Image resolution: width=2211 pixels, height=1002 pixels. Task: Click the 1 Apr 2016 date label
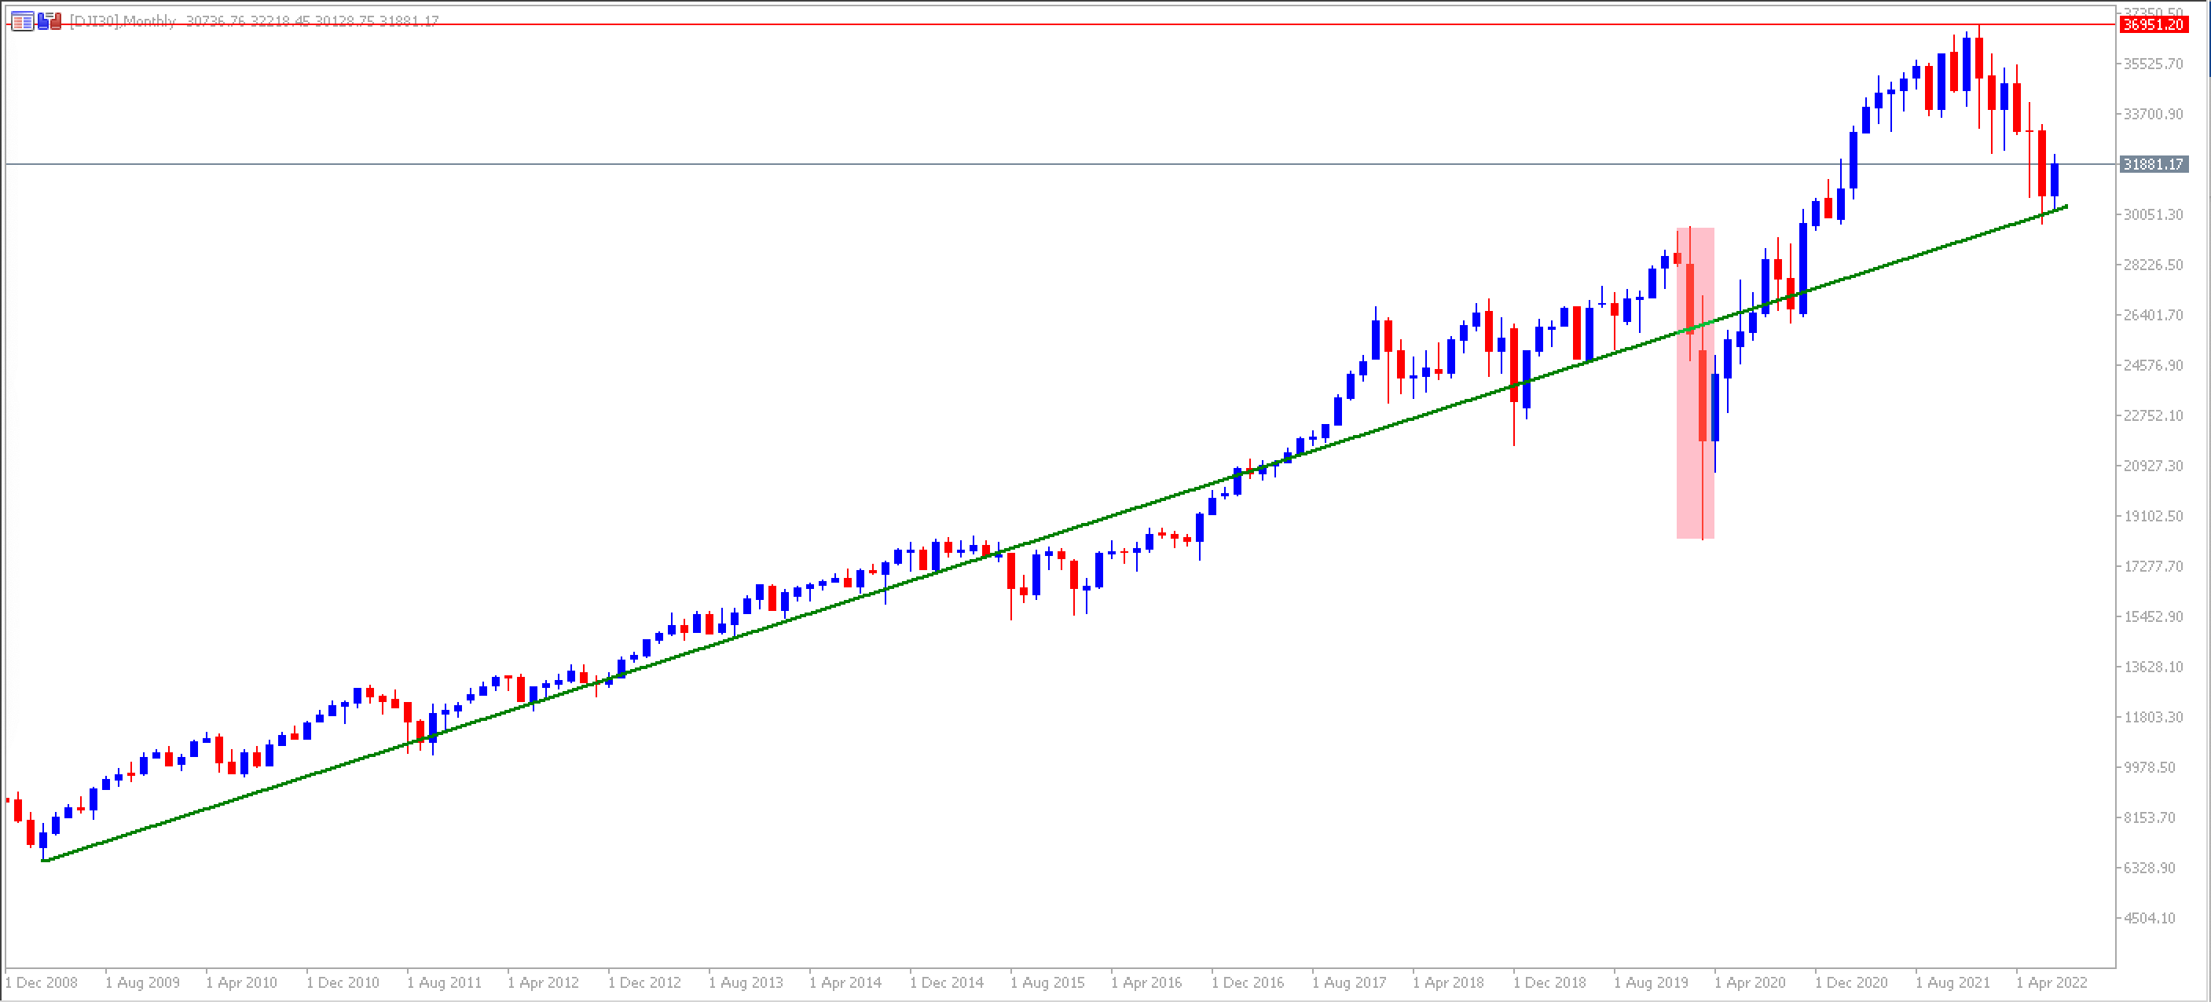[x=1146, y=982]
